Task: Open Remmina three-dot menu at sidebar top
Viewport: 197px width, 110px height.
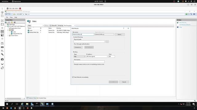Action: pyautogui.click(x=2, y=9)
